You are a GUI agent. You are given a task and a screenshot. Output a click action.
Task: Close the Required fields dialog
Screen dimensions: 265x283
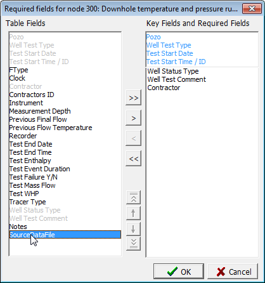(x=252, y=9)
